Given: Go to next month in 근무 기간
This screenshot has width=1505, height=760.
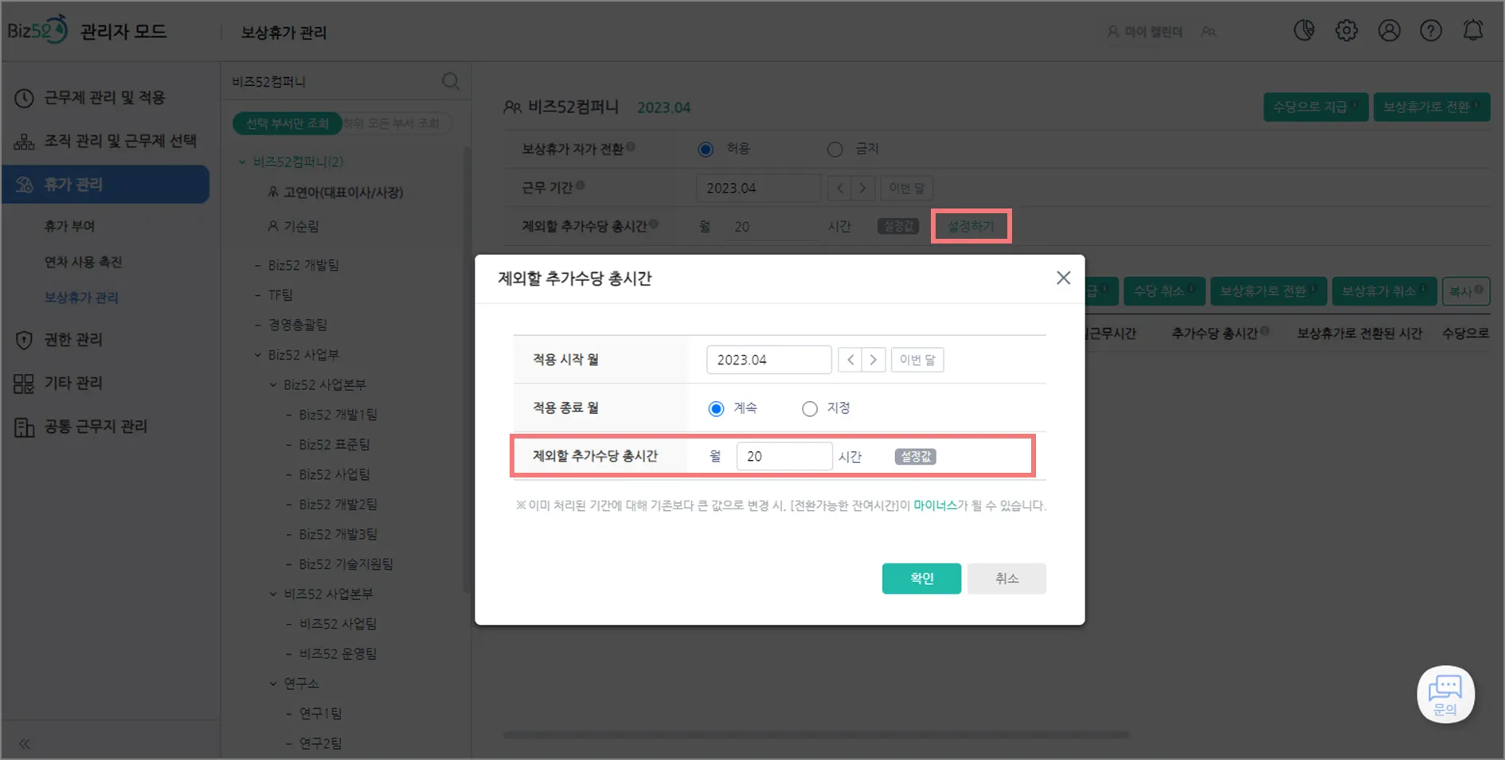Looking at the screenshot, I should (863, 189).
